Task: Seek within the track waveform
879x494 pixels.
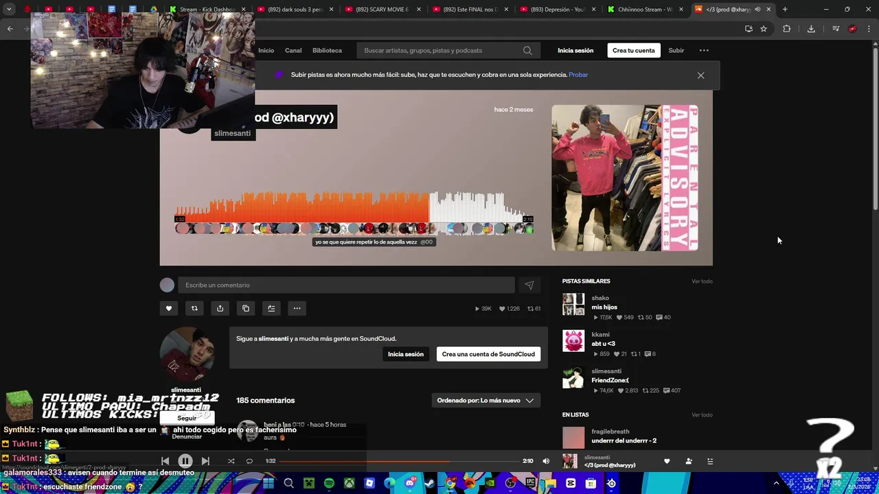Action: coord(354,207)
